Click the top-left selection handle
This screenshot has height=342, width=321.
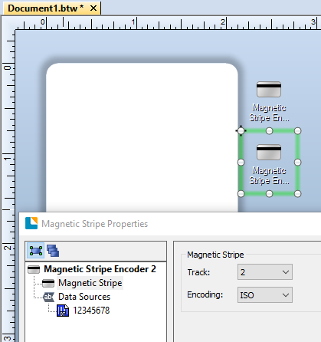[x=241, y=131]
